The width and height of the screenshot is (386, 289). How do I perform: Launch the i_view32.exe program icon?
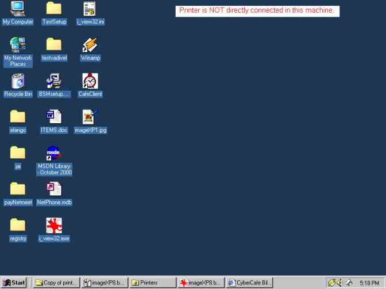tap(54, 226)
